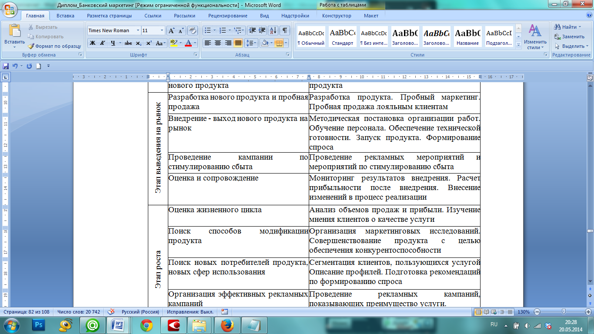Toggle show paragraph marks (¶)
Screen dimensions: 594x334
pos(284,30)
